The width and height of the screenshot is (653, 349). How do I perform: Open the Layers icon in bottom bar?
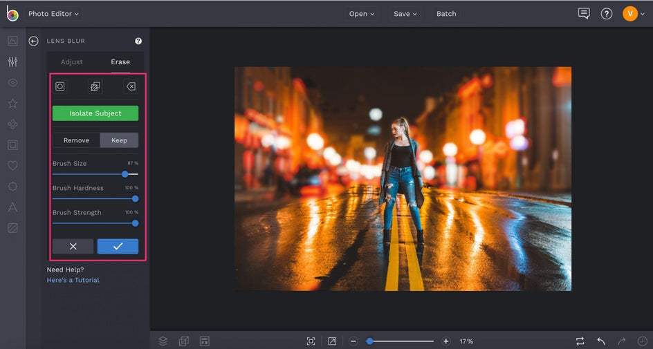pos(163,341)
